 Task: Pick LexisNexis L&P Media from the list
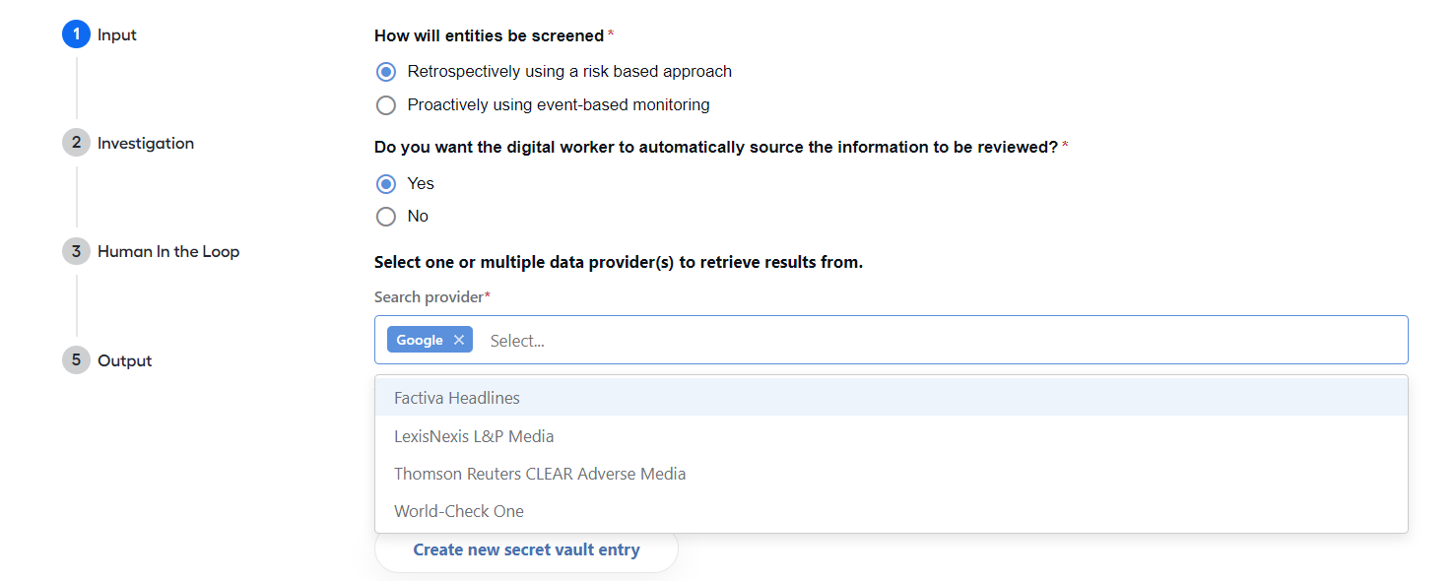(x=891, y=436)
